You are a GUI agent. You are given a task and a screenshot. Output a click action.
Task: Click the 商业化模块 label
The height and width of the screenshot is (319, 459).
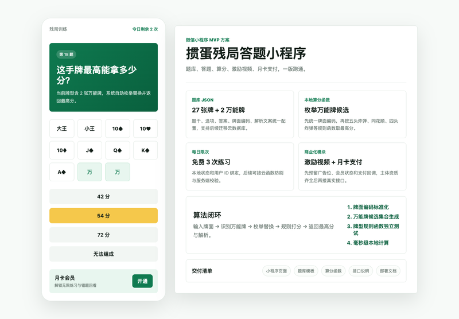pos(315,152)
